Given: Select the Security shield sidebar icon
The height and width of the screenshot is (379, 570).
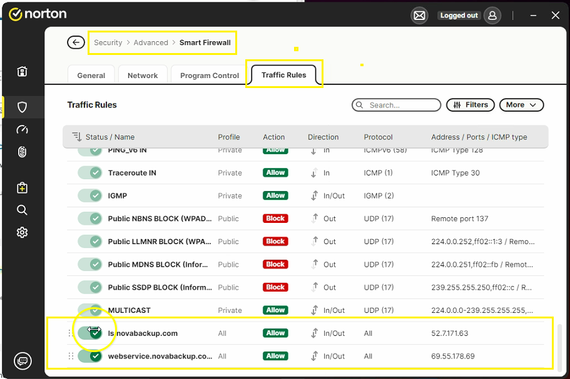Looking at the screenshot, I should point(22,107).
